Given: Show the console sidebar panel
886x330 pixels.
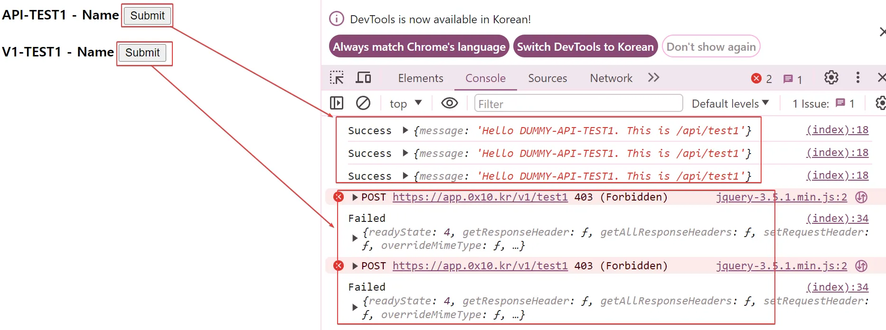Looking at the screenshot, I should (x=337, y=103).
